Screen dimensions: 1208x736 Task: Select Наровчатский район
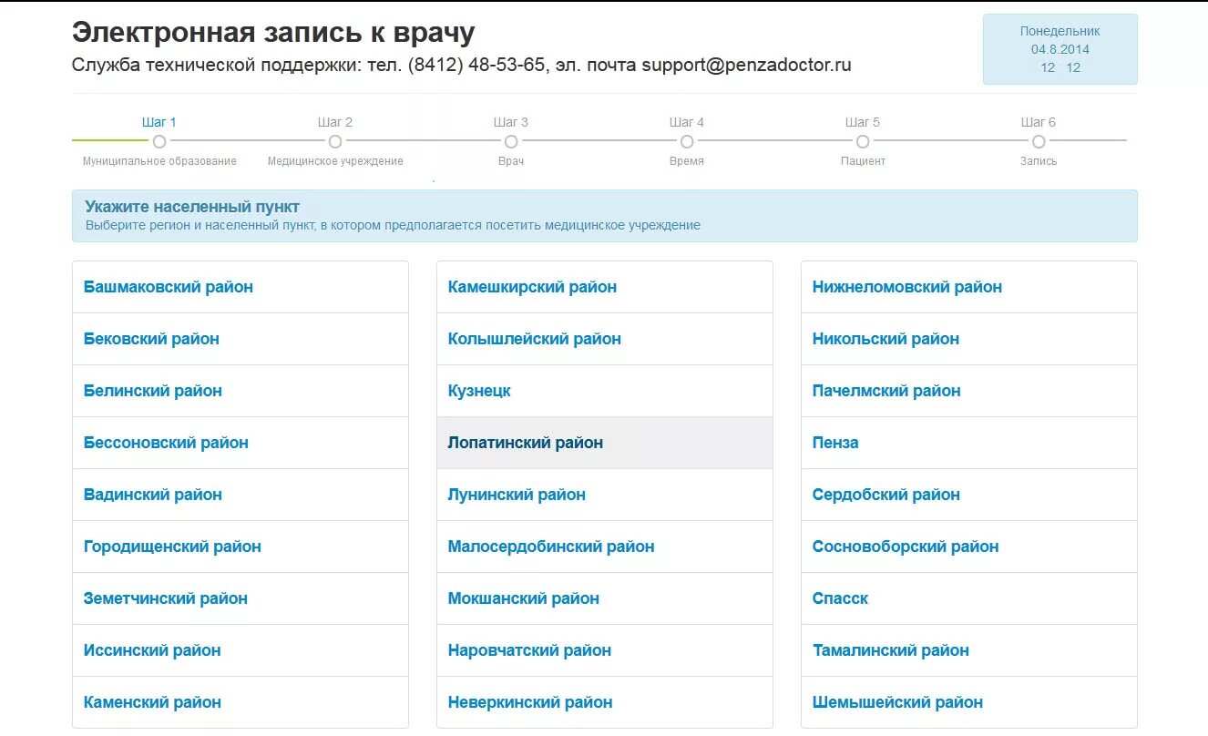pos(605,650)
